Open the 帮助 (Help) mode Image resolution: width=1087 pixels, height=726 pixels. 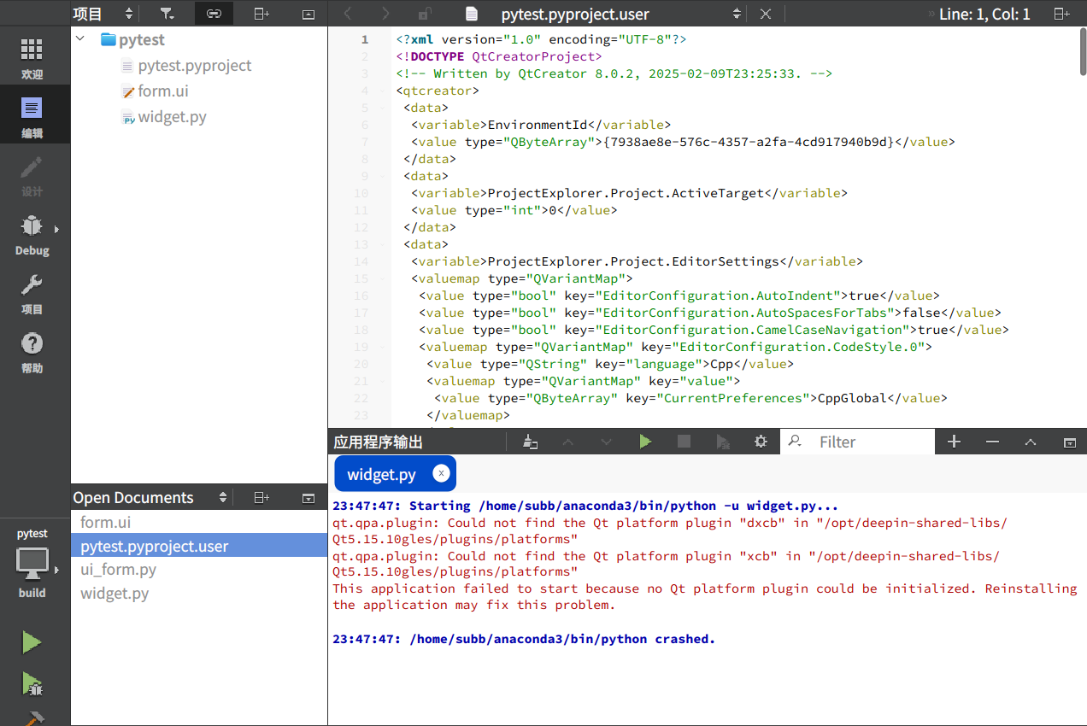tap(32, 351)
